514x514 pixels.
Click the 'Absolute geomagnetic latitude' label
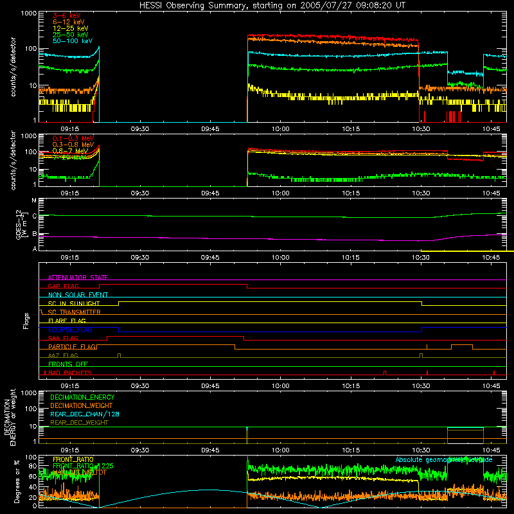click(444, 459)
